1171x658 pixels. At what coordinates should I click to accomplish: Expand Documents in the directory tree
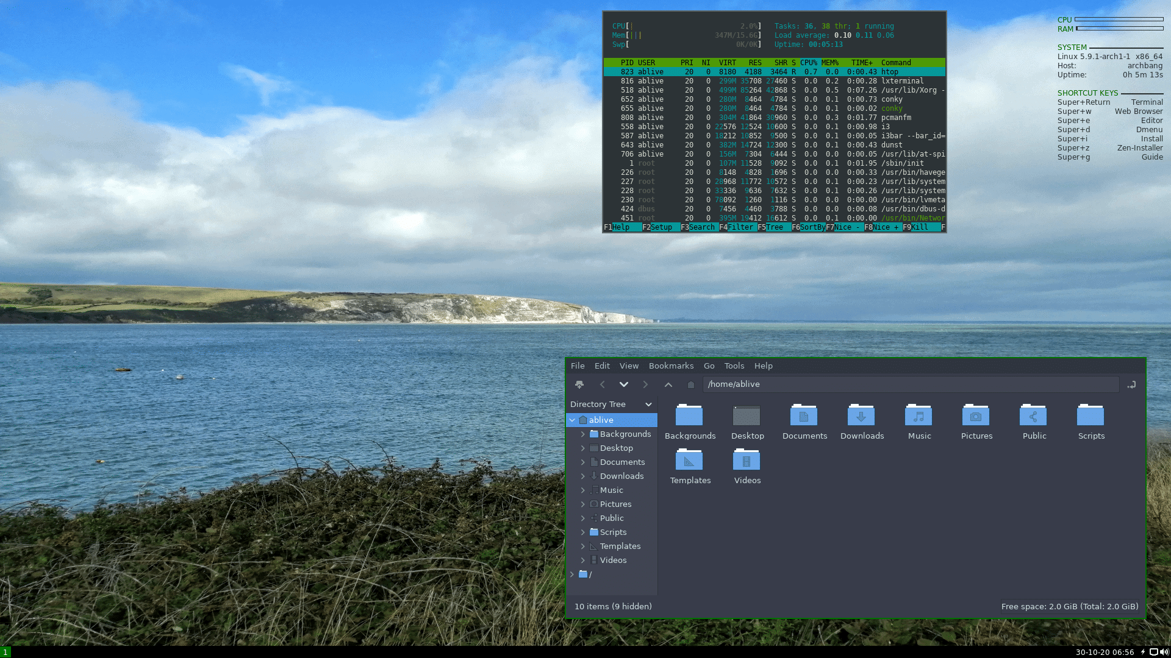point(582,462)
